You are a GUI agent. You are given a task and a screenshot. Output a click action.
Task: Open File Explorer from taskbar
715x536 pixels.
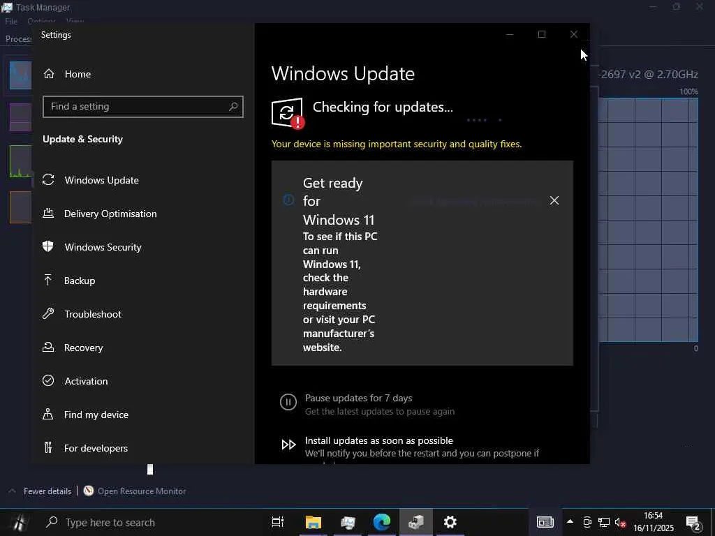pos(314,522)
